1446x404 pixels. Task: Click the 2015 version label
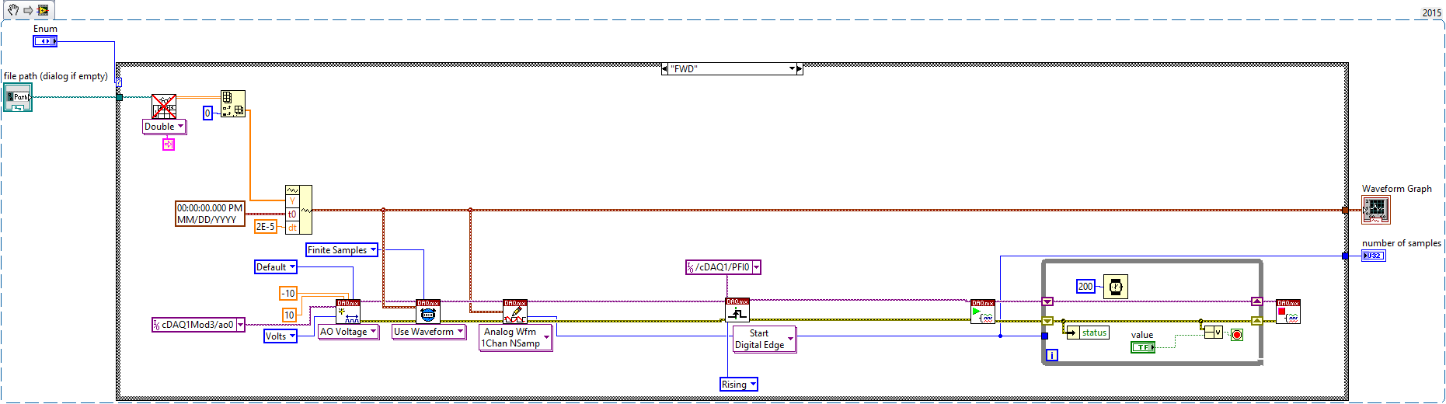(1432, 13)
